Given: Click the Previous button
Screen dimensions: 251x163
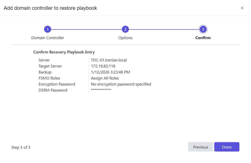Looking at the screenshot, I should (x=200, y=147).
